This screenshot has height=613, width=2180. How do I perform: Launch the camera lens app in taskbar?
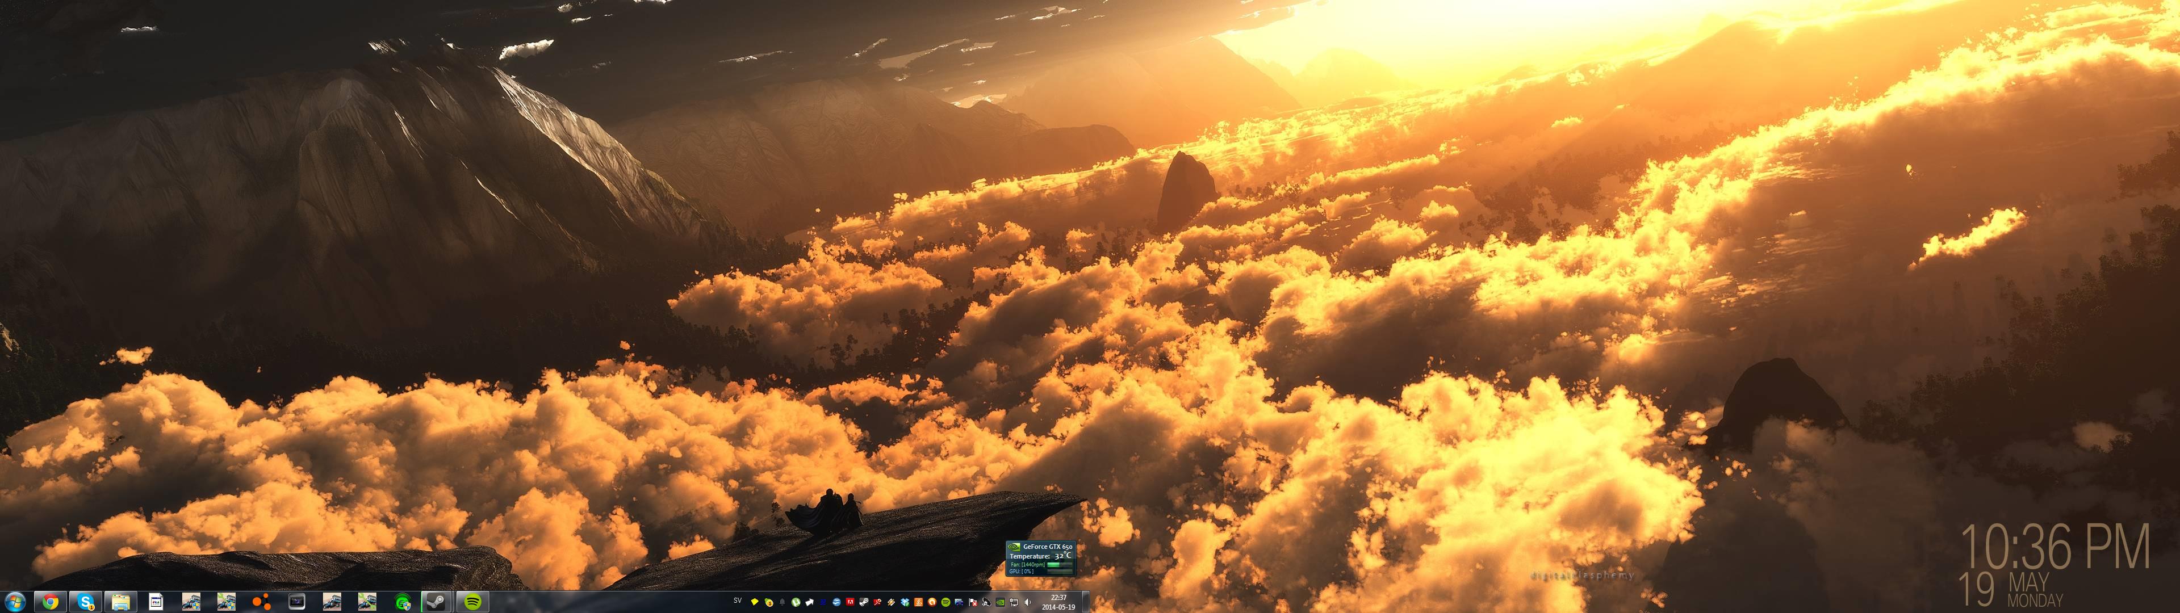coord(297,602)
